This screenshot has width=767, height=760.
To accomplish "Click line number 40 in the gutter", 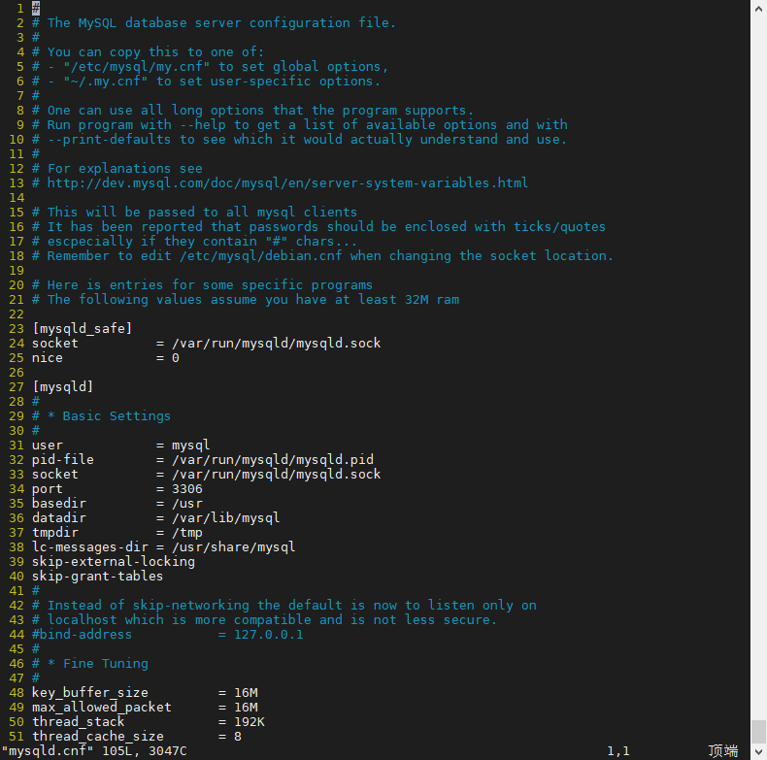I will [17, 577].
